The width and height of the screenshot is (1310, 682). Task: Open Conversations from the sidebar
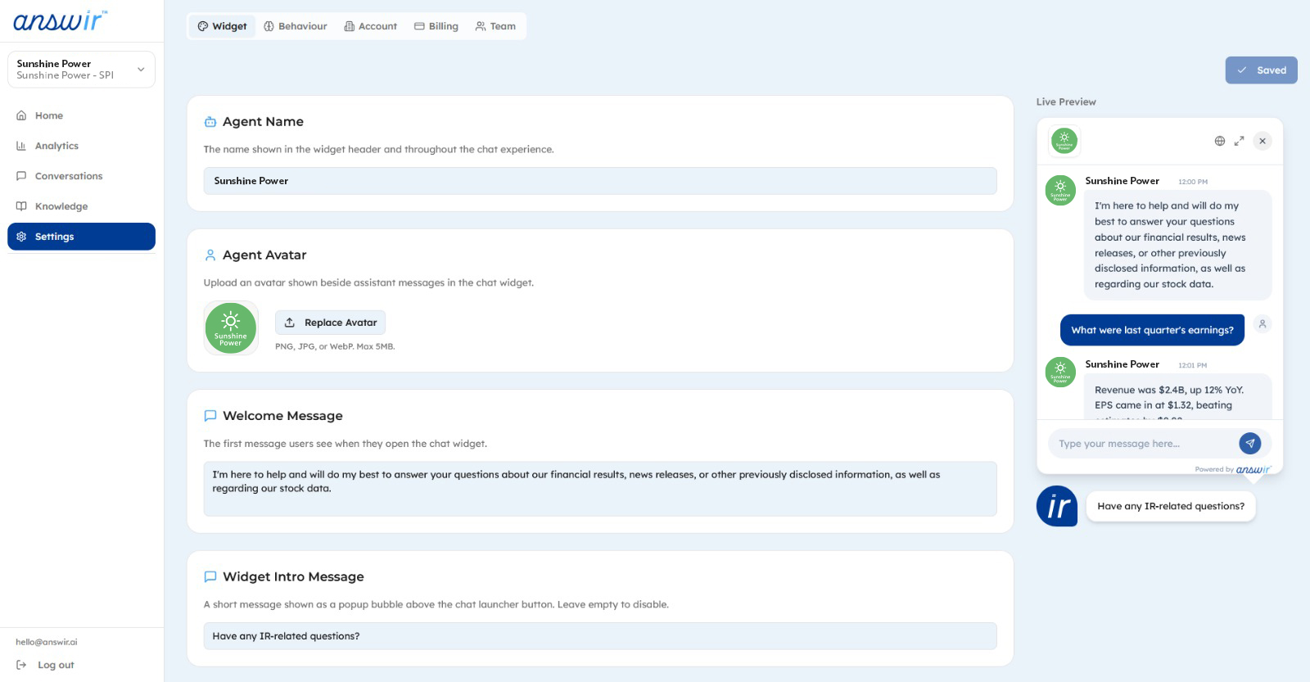click(x=68, y=176)
